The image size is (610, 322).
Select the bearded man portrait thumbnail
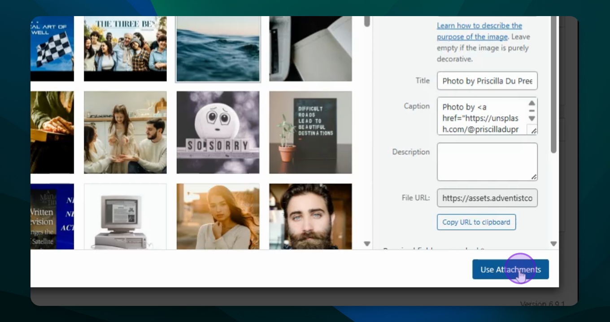[x=310, y=216]
